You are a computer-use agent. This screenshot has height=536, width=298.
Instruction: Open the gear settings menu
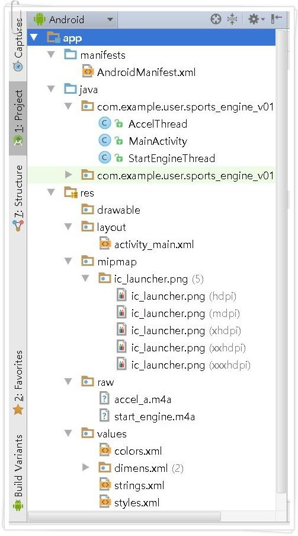tap(256, 19)
